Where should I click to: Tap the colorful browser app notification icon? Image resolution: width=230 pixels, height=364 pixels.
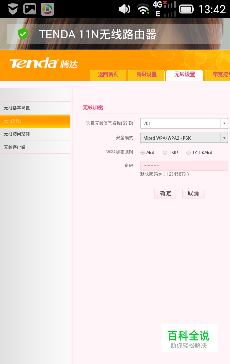tap(47, 9)
